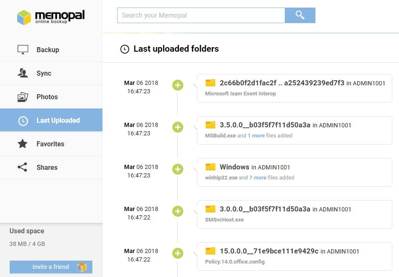The width and height of the screenshot is (399, 277).
Task: Expand the green plus for 3.5.0.0__b03f5f7f11d50a3a
Action: click(178, 127)
